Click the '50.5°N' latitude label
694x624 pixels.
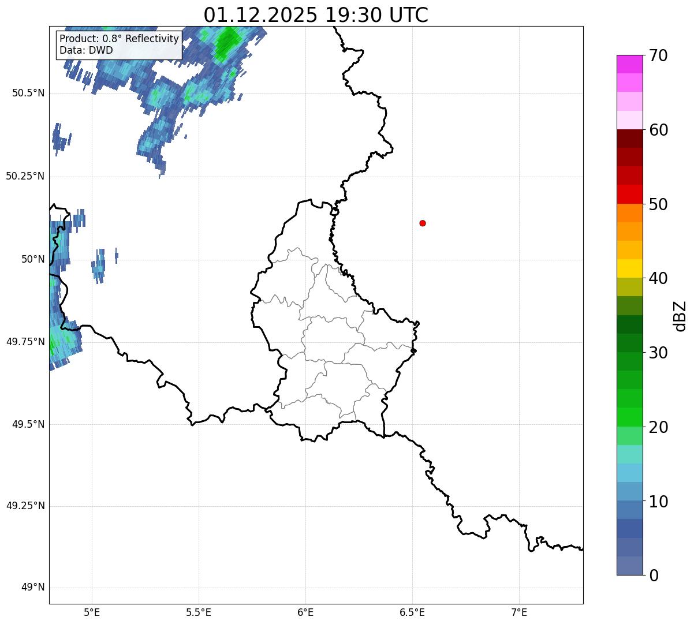tap(28, 93)
